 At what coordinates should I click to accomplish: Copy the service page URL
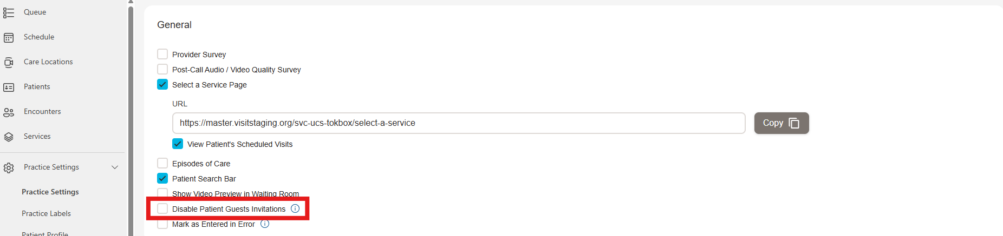point(781,123)
